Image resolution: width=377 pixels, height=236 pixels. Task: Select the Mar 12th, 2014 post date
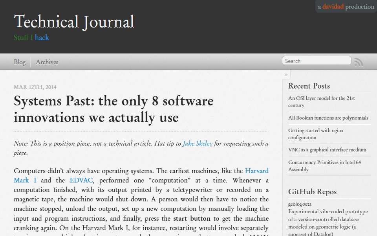tap(35, 87)
